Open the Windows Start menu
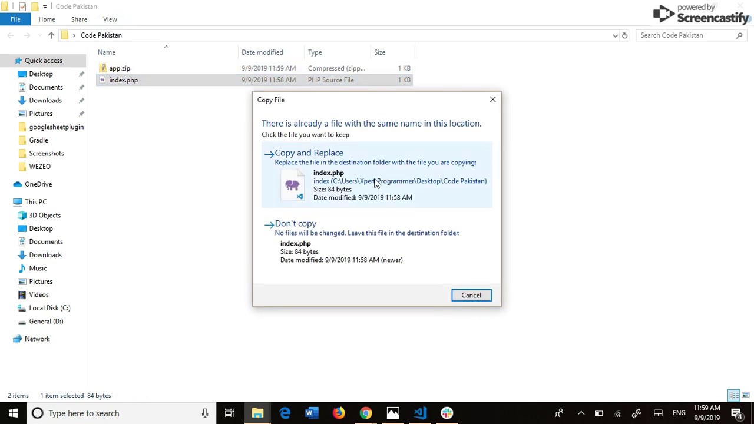 [x=13, y=413]
